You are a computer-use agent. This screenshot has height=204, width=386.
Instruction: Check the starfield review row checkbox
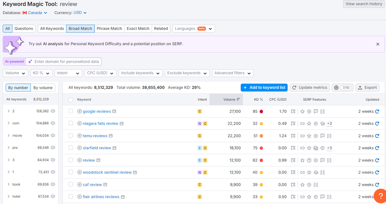(x=70, y=148)
